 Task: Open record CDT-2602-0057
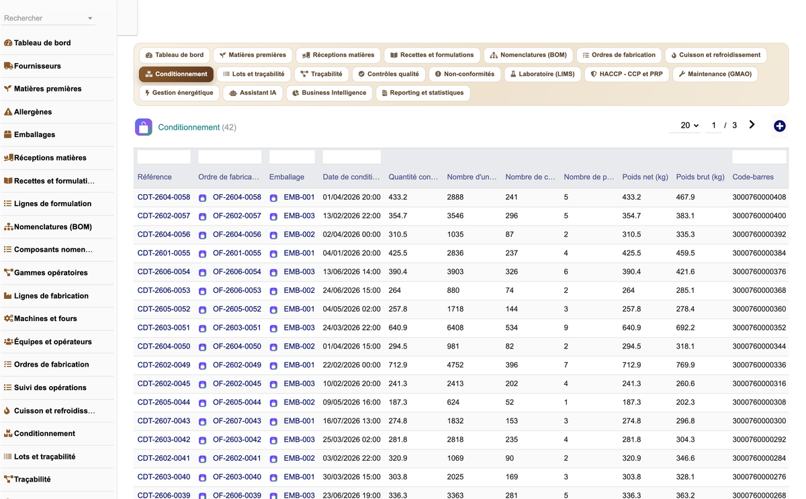click(164, 216)
